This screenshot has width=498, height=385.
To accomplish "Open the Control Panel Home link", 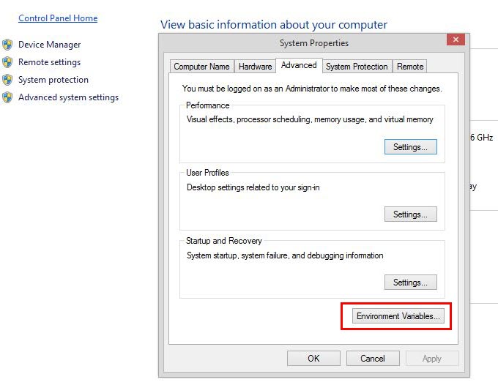I will [58, 18].
